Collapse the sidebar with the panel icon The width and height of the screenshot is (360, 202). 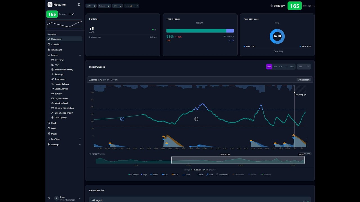[x=79, y=4]
